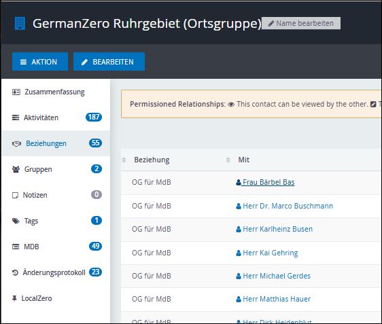This screenshot has width=382, height=324.
Task: Click the 0 badge next to Notizen
Action: point(97,194)
